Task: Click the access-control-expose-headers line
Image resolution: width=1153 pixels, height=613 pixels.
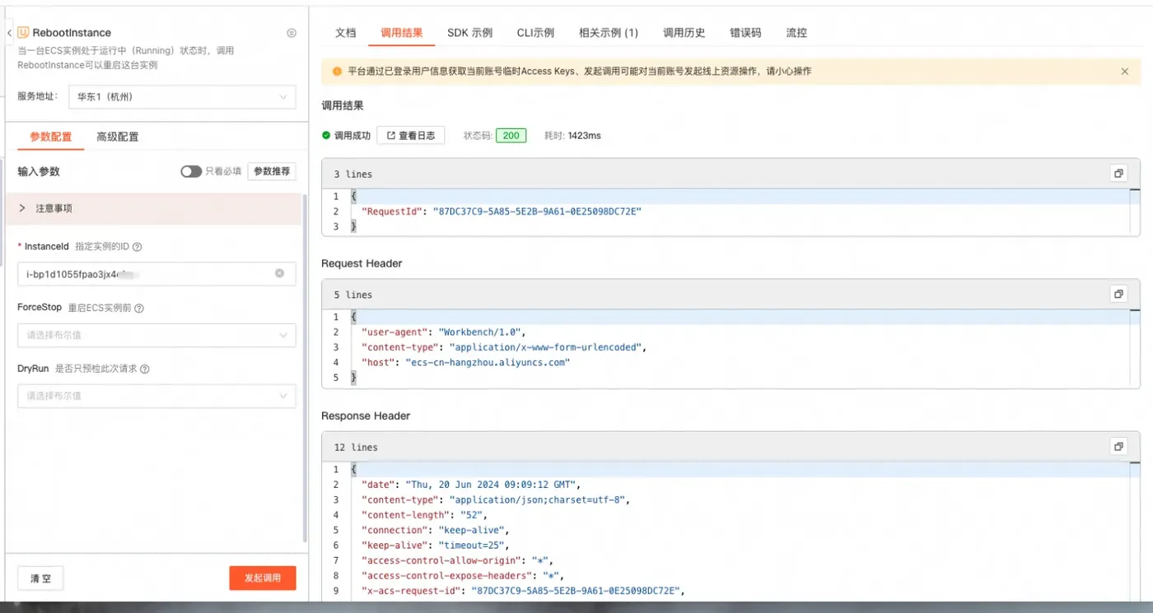Action: pos(462,575)
